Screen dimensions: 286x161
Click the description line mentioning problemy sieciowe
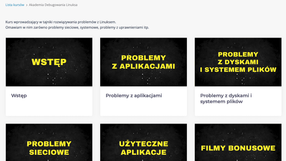coord(77,27)
